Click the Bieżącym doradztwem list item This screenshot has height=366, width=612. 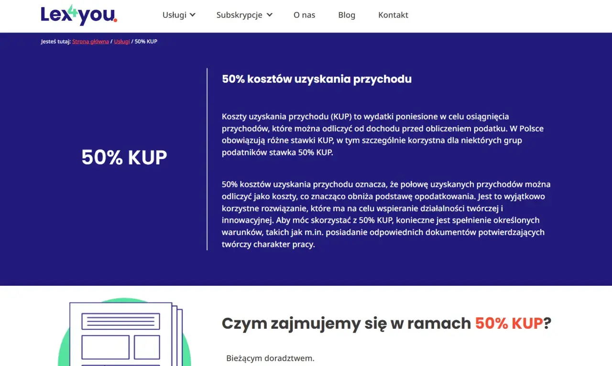(270, 358)
